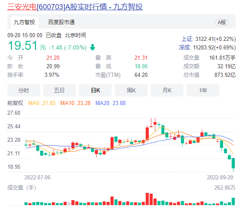Click the current price 19.51
This screenshot has height=210, width=245.
[x=22, y=45]
